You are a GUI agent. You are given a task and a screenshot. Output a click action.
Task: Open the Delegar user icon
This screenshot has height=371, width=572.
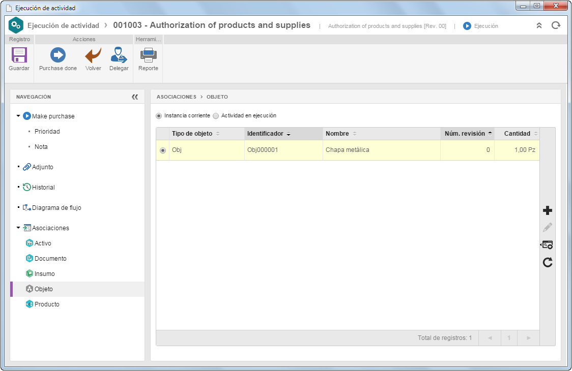coord(119,55)
